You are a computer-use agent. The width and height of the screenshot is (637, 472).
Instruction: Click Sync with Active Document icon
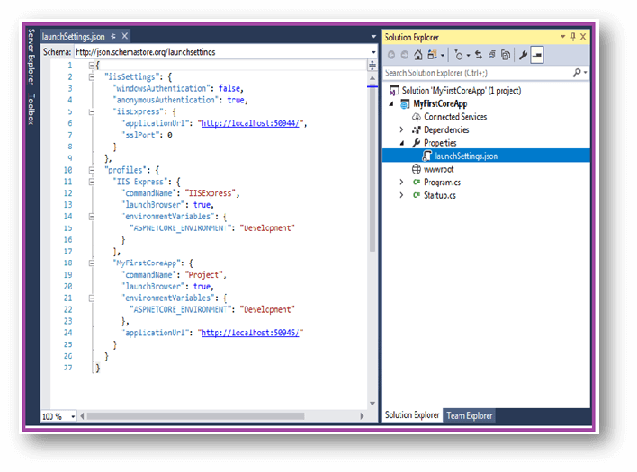[x=479, y=55]
